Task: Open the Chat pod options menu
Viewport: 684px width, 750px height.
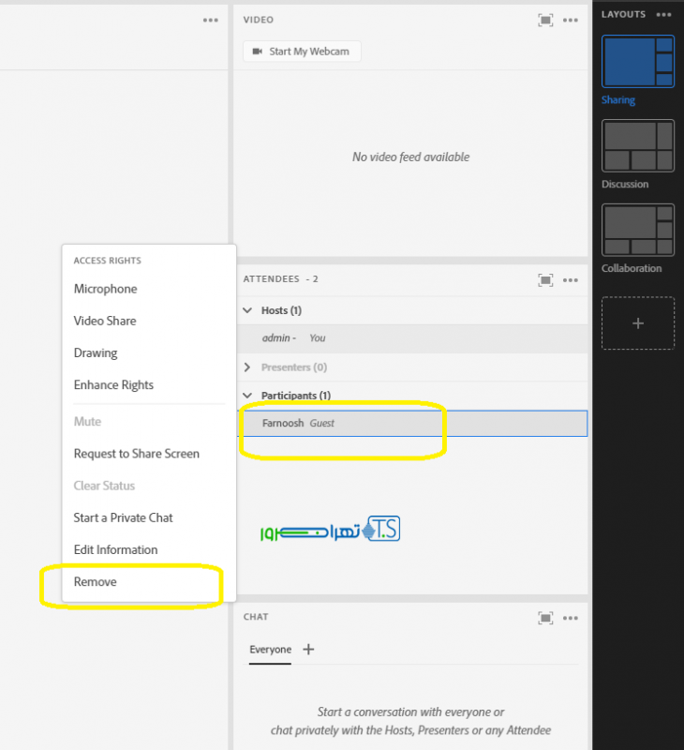Action: (571, 618)
